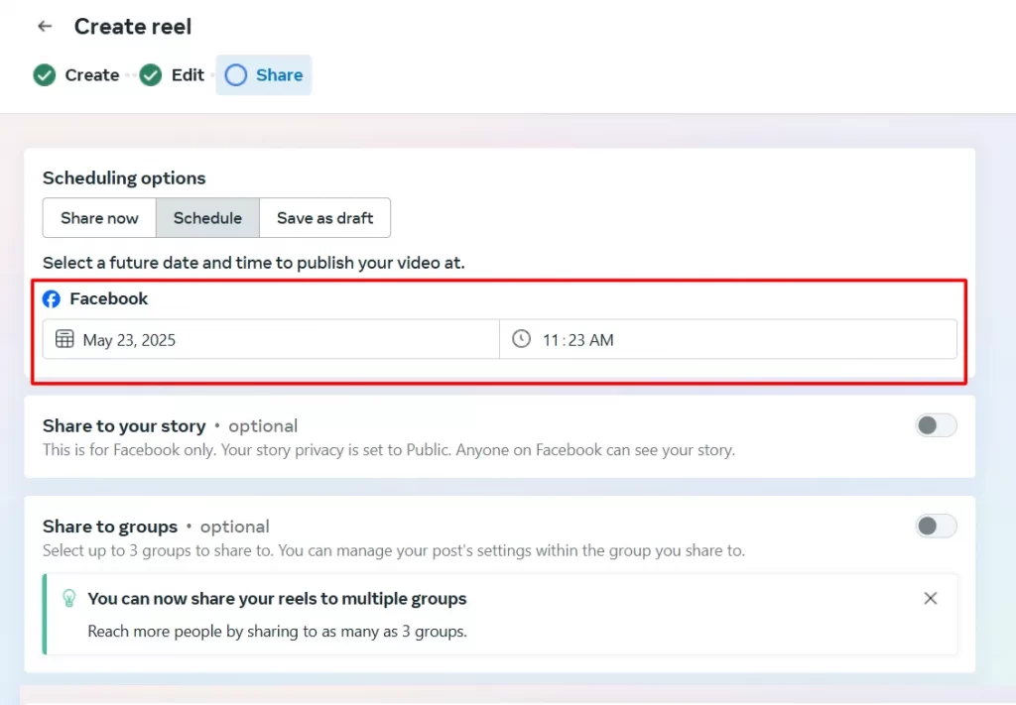Go to the Create step
The height and width of the screenshot is (705, 1016).
tap(76, 75)
